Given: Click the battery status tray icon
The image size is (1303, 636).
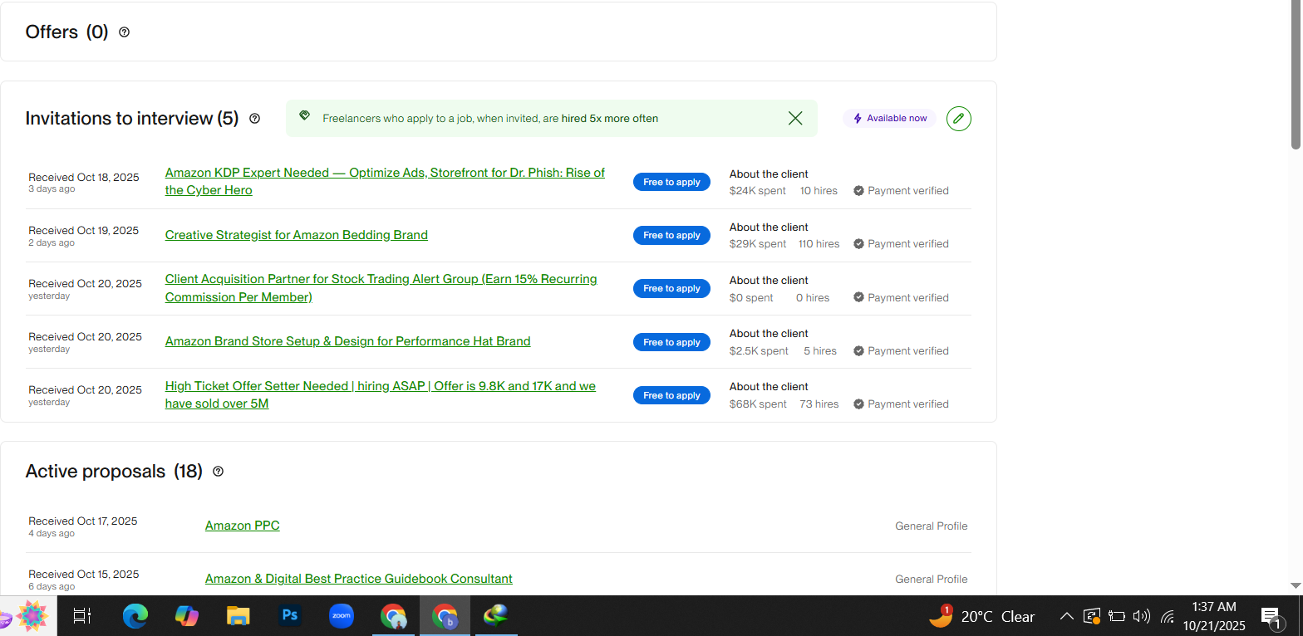Looking at the screenshot, I should [x=1117, y=616].
